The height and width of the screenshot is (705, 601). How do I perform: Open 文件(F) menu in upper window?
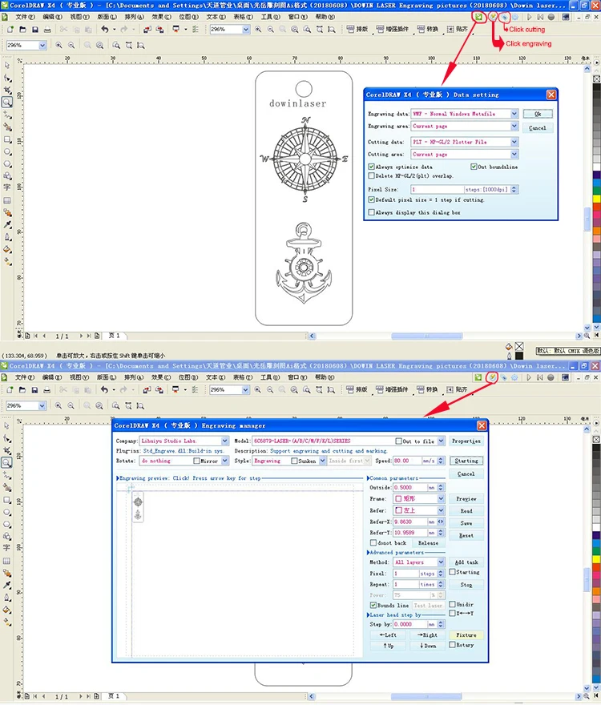coord(26,16)
